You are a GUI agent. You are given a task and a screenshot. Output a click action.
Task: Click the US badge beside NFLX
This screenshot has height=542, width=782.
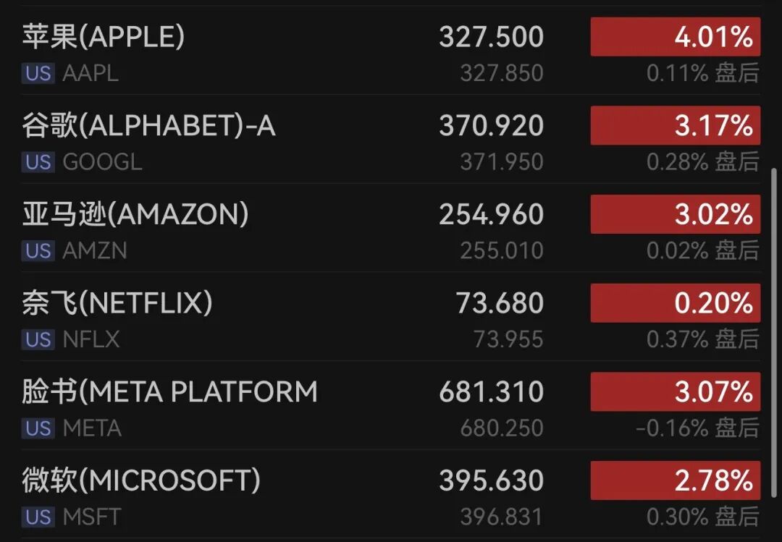click(x=38, y=339)
